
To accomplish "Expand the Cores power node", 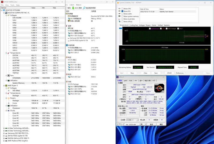I will (9, 103).
